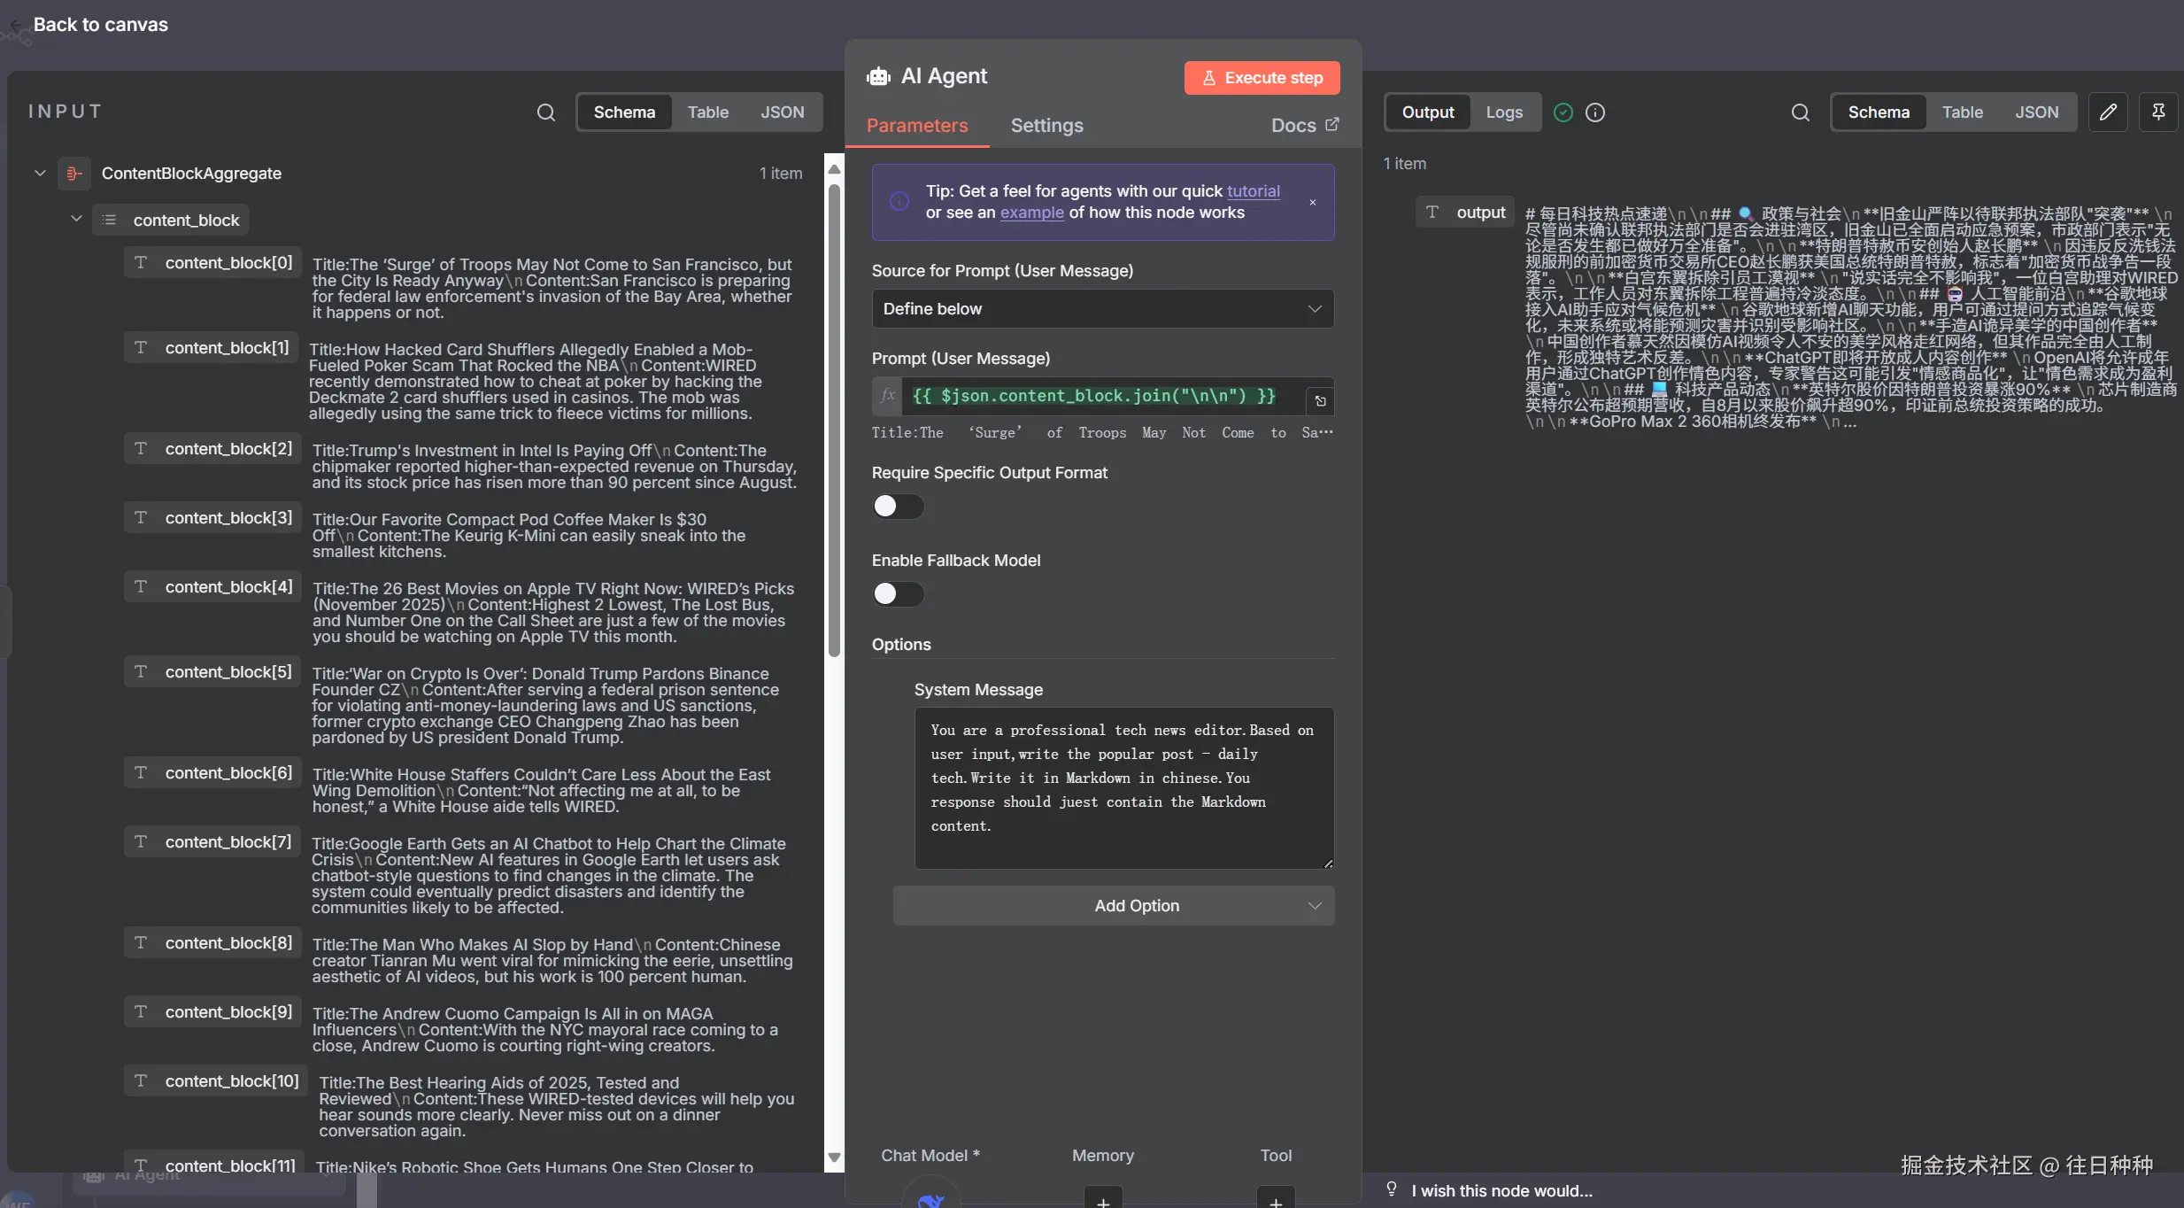Click the output info circle icon
The height and width of the screenshot is (1208, 2184).
click(1595, 112)
